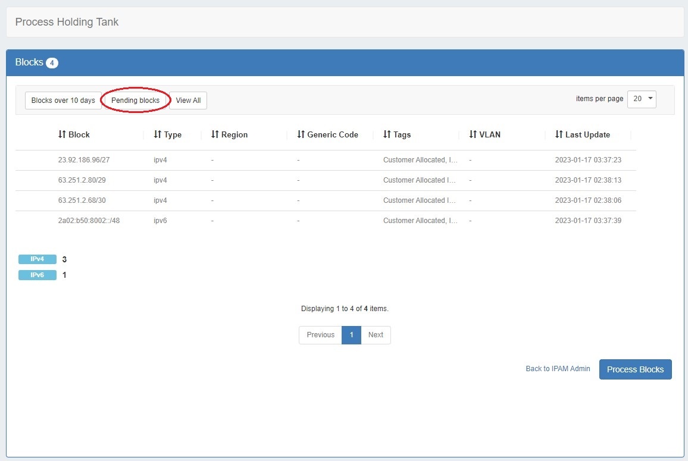The image size is (688, 461).
Task: Click the IPv4 count badge
Action: (37, 259)
